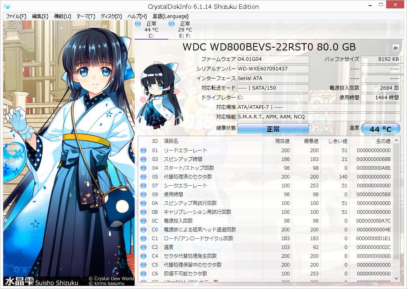Click the 生の値 column header

pyautogui.click(x=371, y=141)
